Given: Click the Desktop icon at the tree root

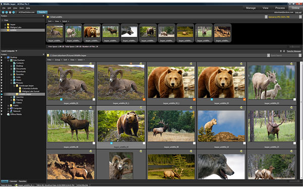Looking at the screenshot, I should point(8,57).
